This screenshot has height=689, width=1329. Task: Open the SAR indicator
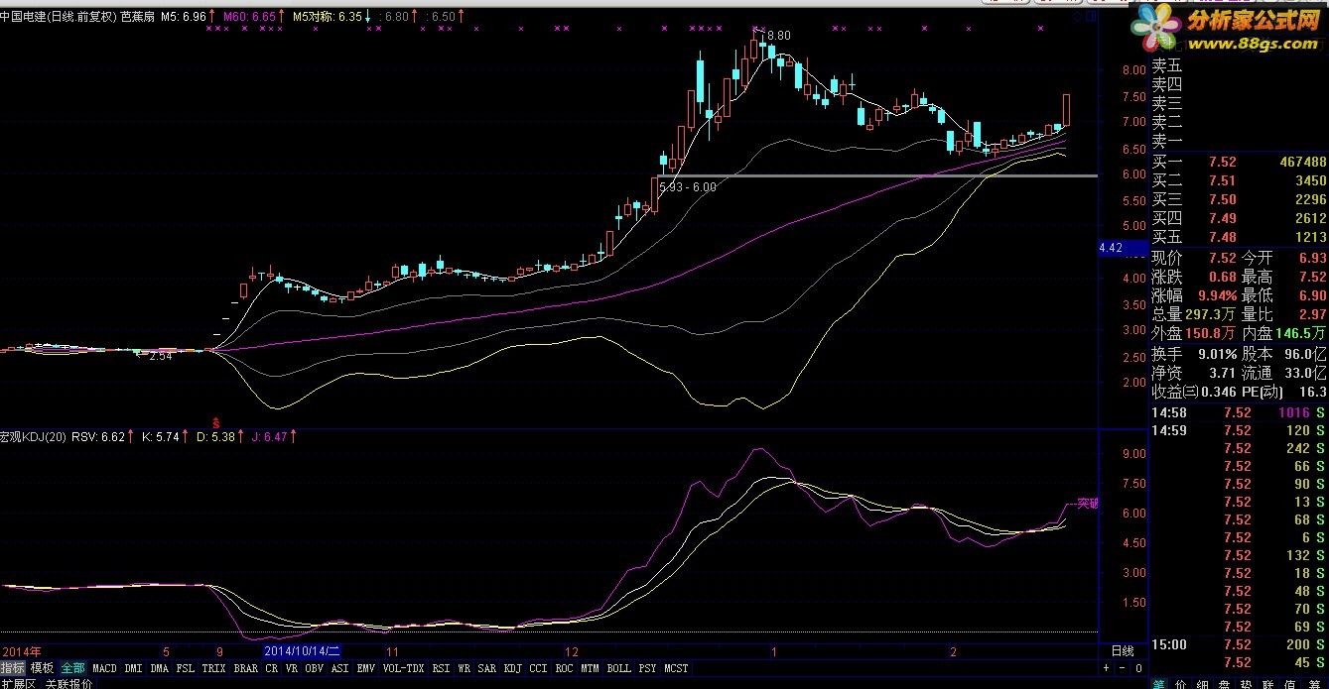486,668
